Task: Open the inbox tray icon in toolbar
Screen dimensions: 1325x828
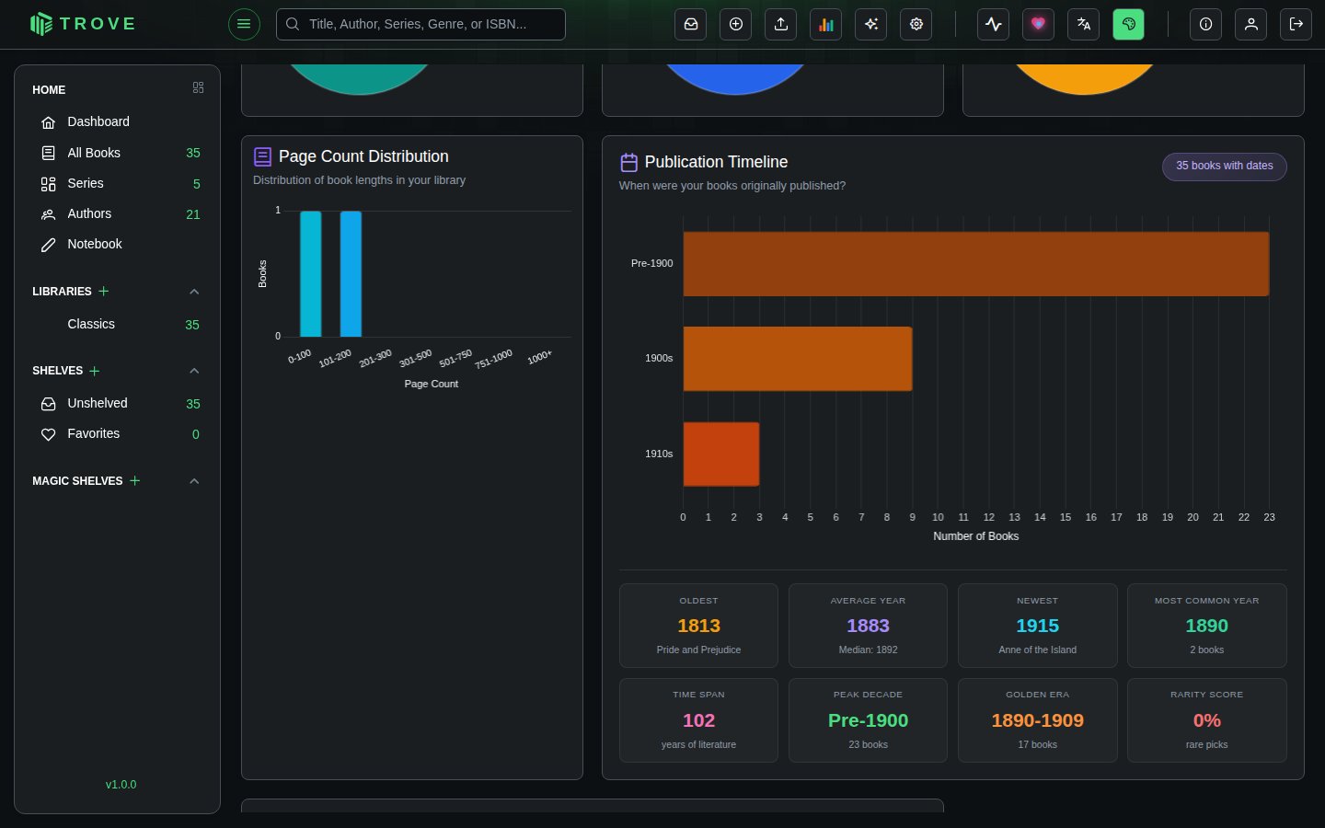Action: 690,24
